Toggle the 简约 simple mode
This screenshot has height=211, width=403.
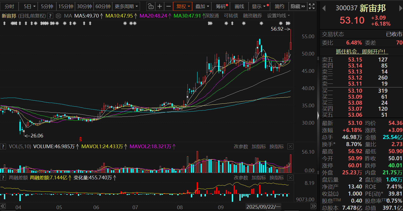point(279,6)
